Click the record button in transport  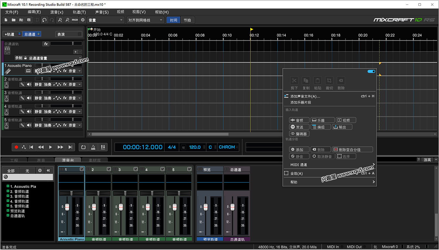(x=16, y=147)
